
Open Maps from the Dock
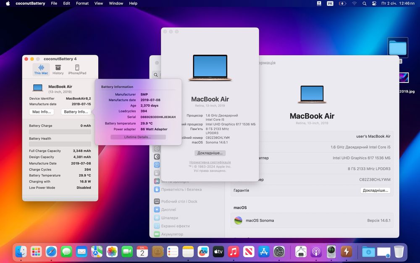97,252
